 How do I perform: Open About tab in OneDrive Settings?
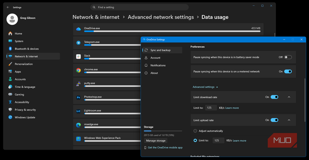pyautogui.click(x=163, y=73)
